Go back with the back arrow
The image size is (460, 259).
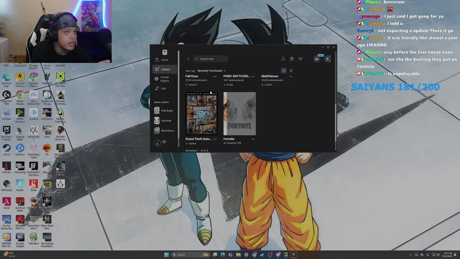tap(188, 59)
